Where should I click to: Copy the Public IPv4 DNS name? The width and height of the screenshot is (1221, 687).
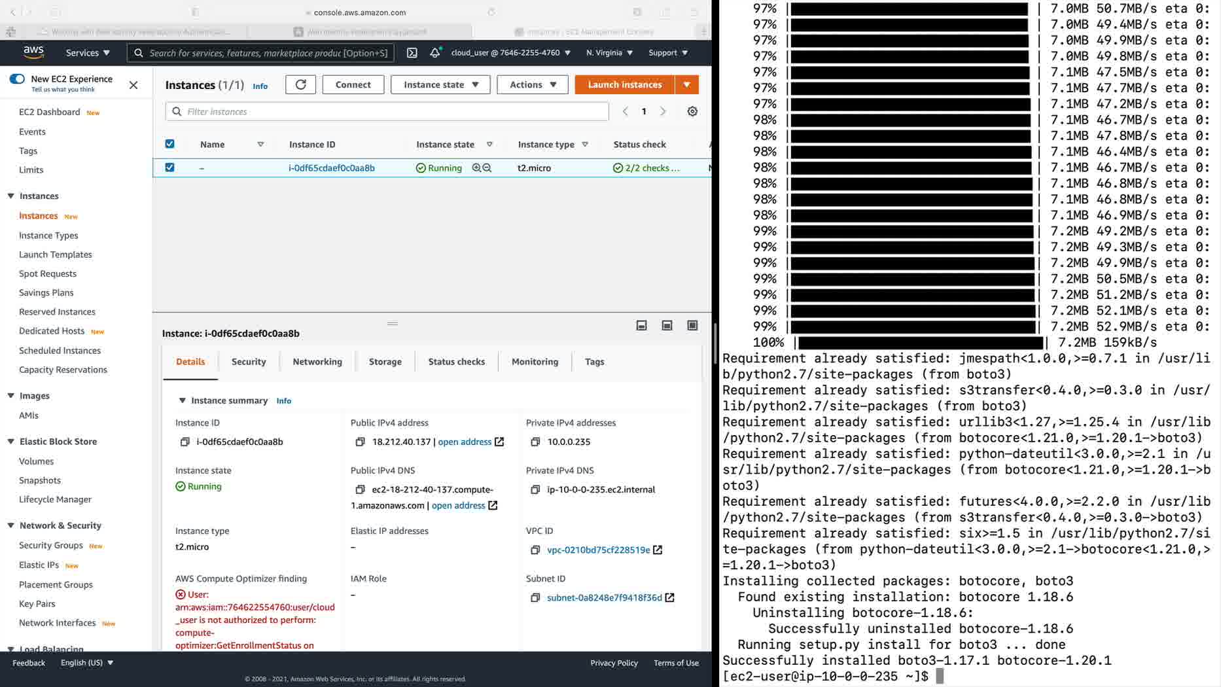pyautogui.click(x=360, y=489)
